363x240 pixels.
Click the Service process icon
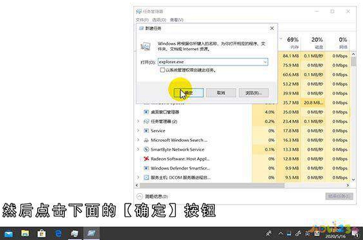click(x=146, y=131)
